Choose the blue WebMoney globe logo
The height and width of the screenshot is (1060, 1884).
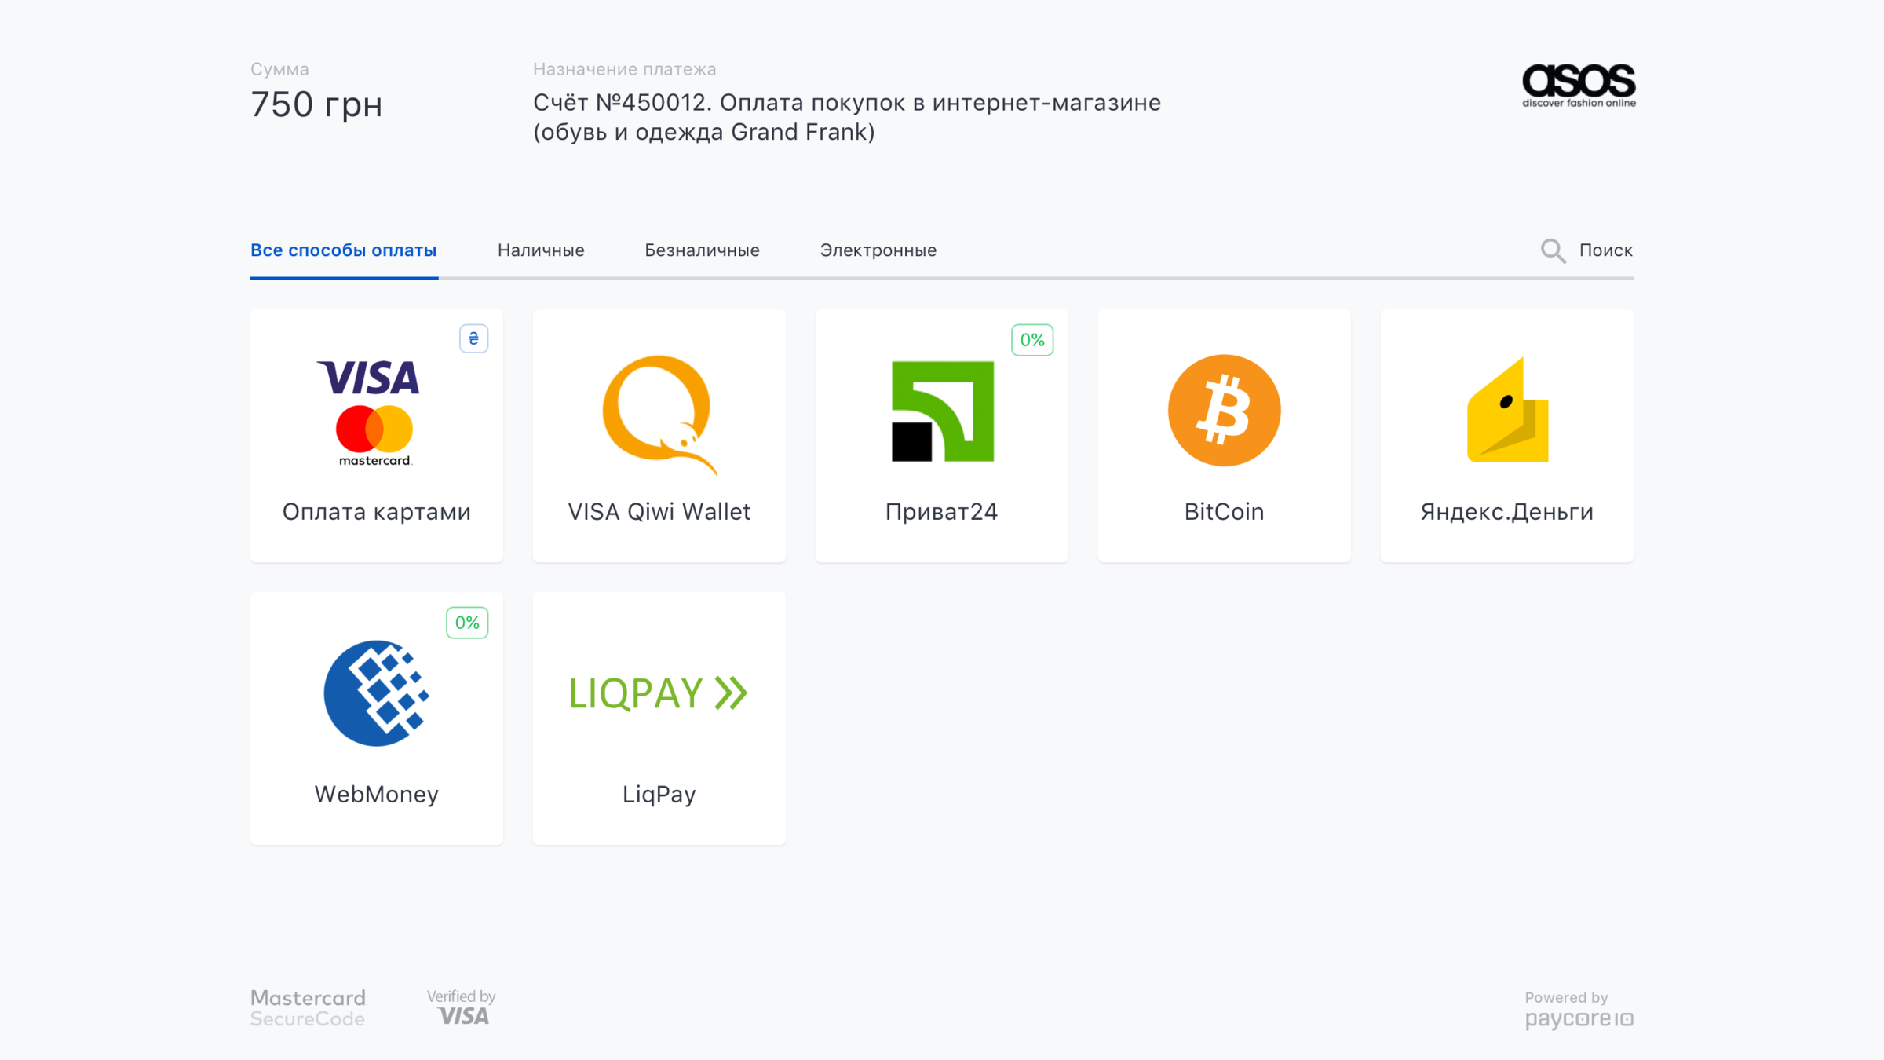(x=376, y=693)
